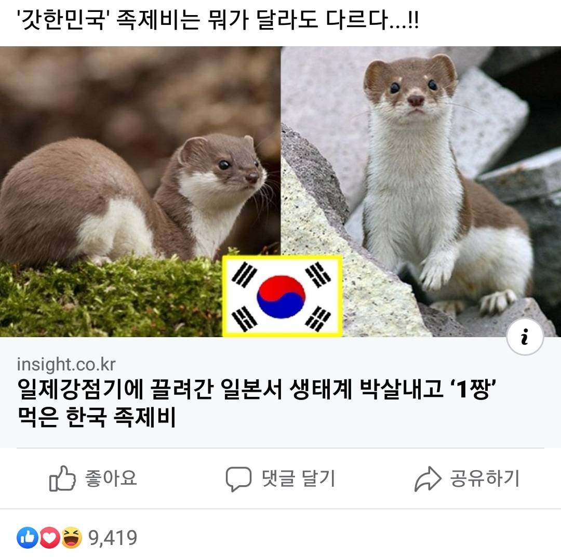Tap the 공유하기 share label

485,478
